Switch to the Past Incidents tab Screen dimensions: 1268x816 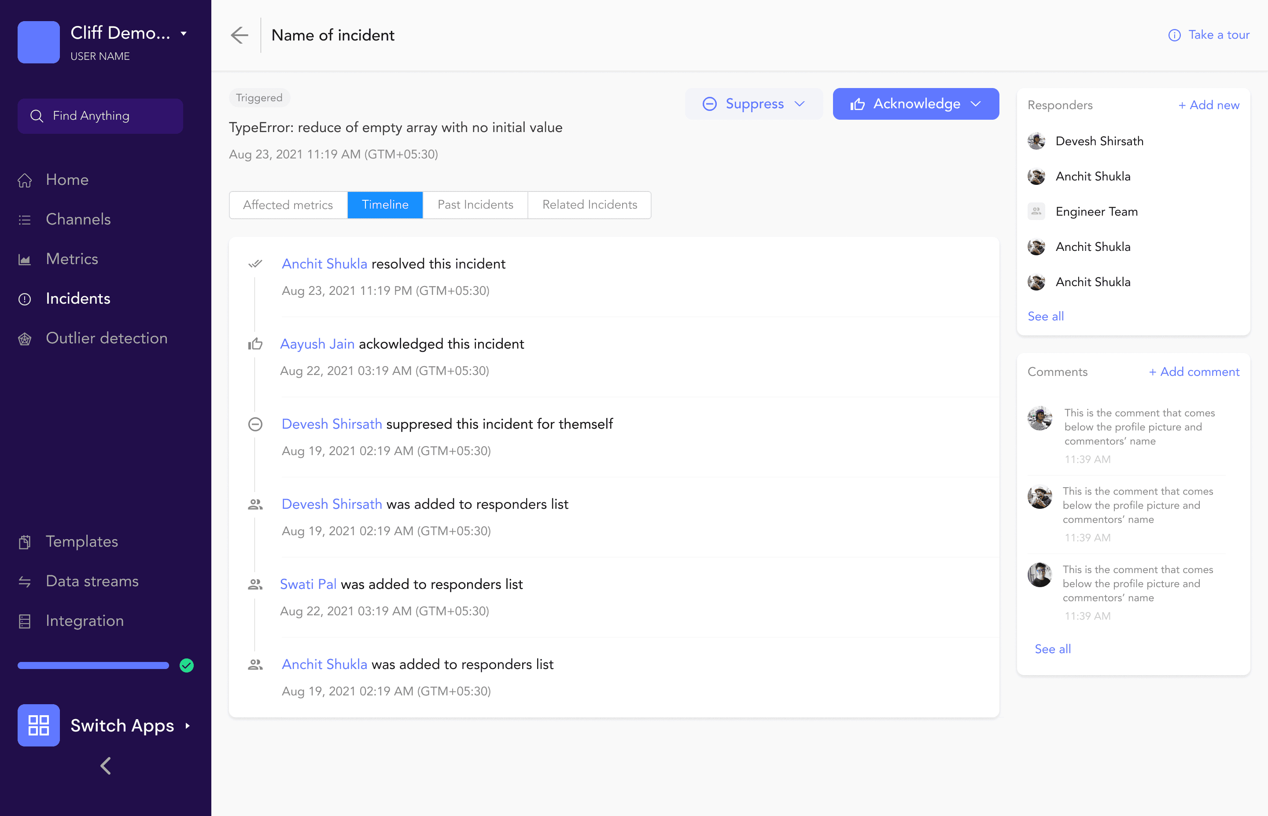475,205
